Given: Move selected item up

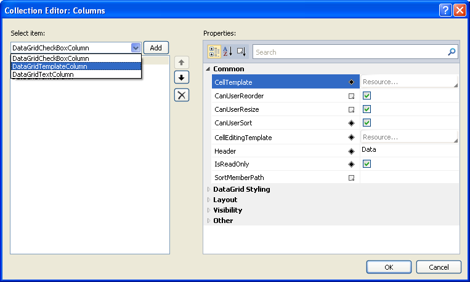Looking at the screenshot, I should coord(181,63).
